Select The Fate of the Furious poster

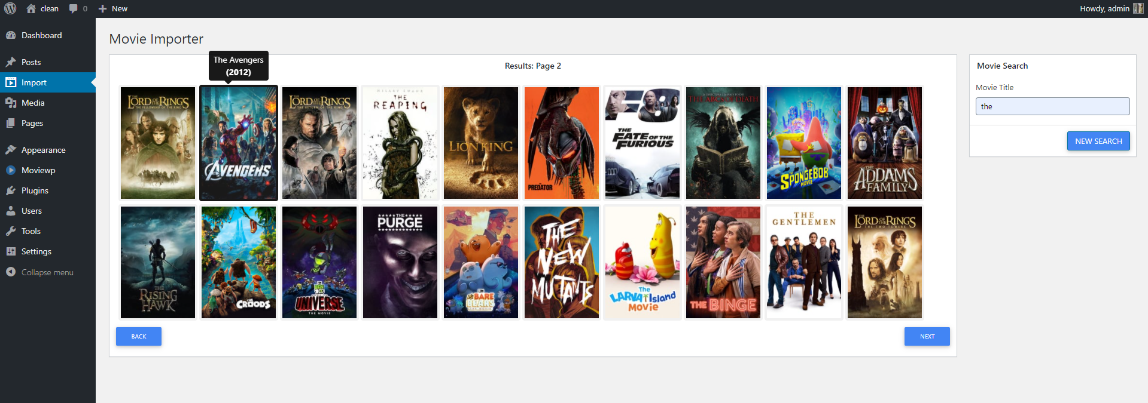point(642,143)
